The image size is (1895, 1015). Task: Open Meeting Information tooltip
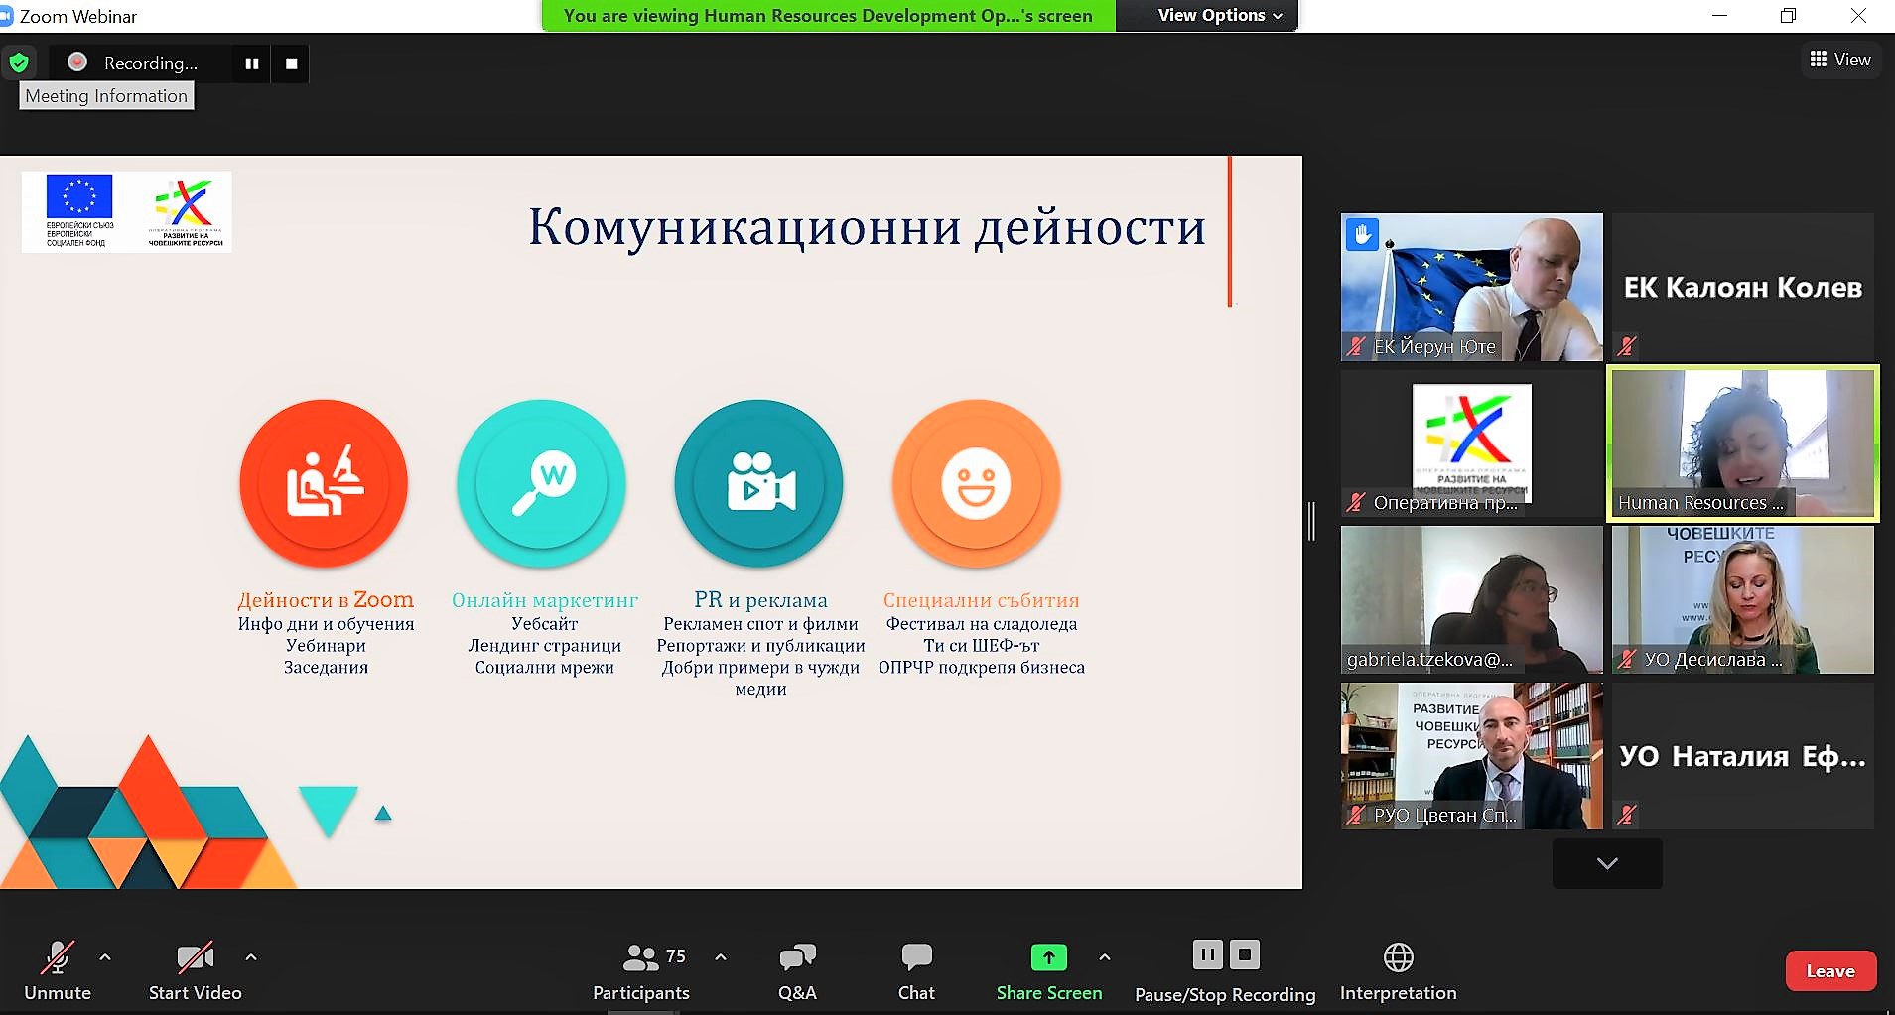[x=106, y=96]
